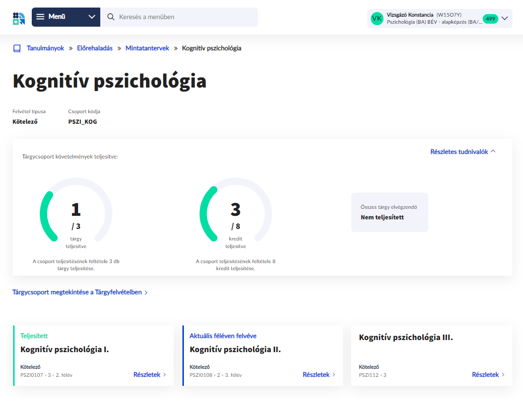Select the Kognitív pszichológia III. card title

pyautogui.click(x=406, y=338)
